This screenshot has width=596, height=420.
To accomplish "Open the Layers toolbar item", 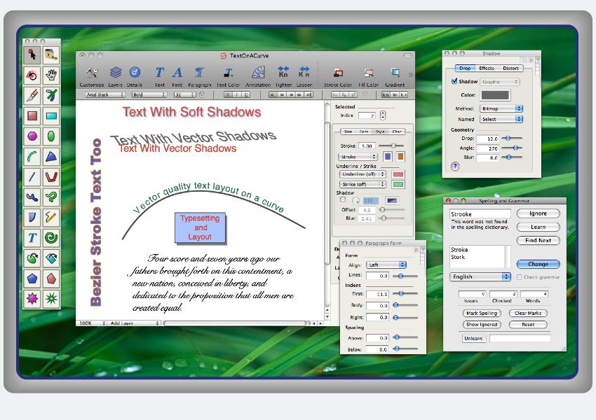I will click(115, 76).
